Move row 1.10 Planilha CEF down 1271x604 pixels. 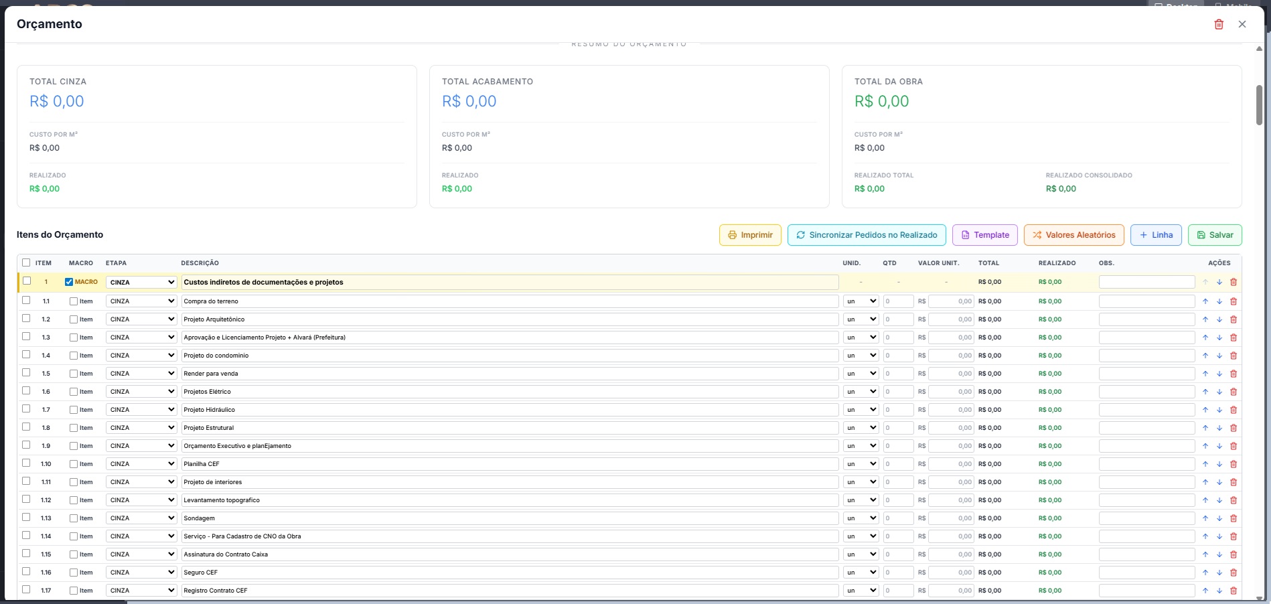click(1219, 464)
